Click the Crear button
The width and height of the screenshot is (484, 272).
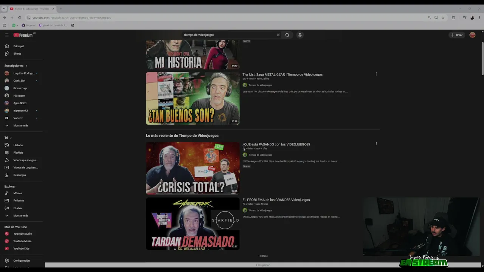click(x=457, y=35)
